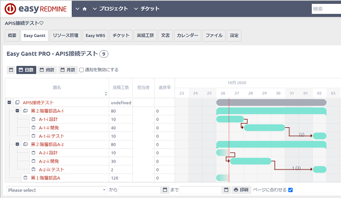Open the カレンダー tab
Screen dimensions: 341x198
pos(187,35)
